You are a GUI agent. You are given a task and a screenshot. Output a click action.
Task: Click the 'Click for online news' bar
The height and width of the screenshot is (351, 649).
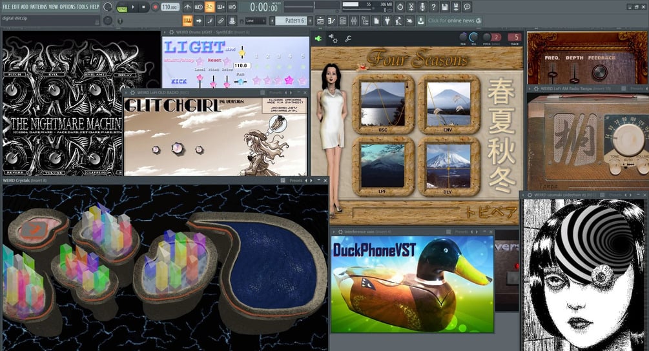tap(455, 21)
